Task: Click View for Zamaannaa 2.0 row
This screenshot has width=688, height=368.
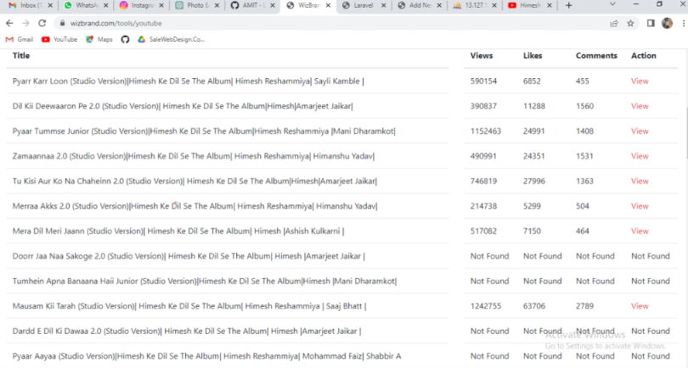Action: pos(640,156)
